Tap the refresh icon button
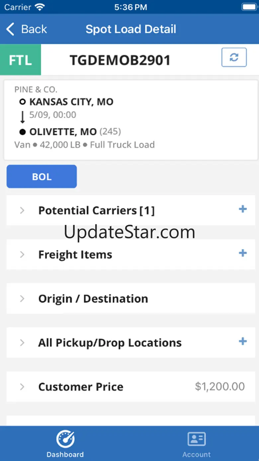The height and width of the screenshot is (461, 259). tap(234, 58)
